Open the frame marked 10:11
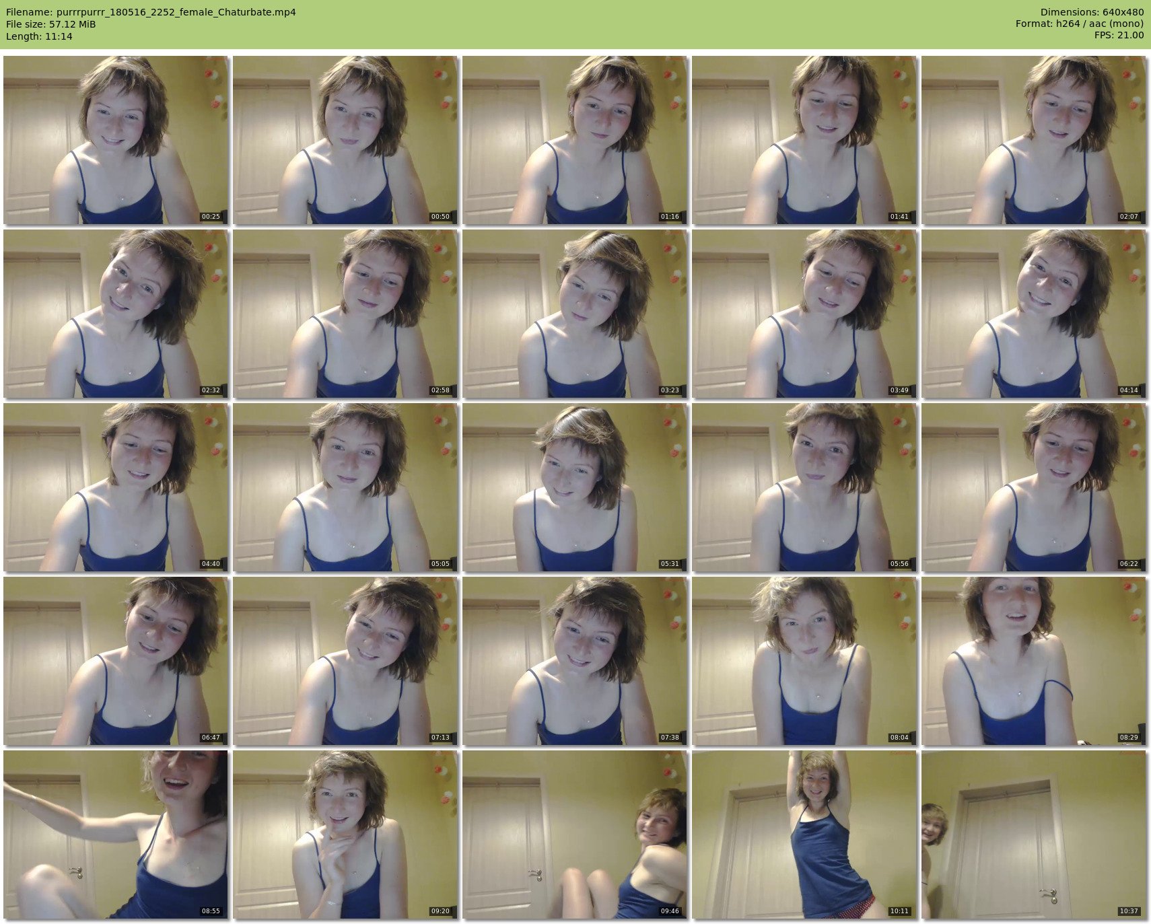 pos(804,834)
